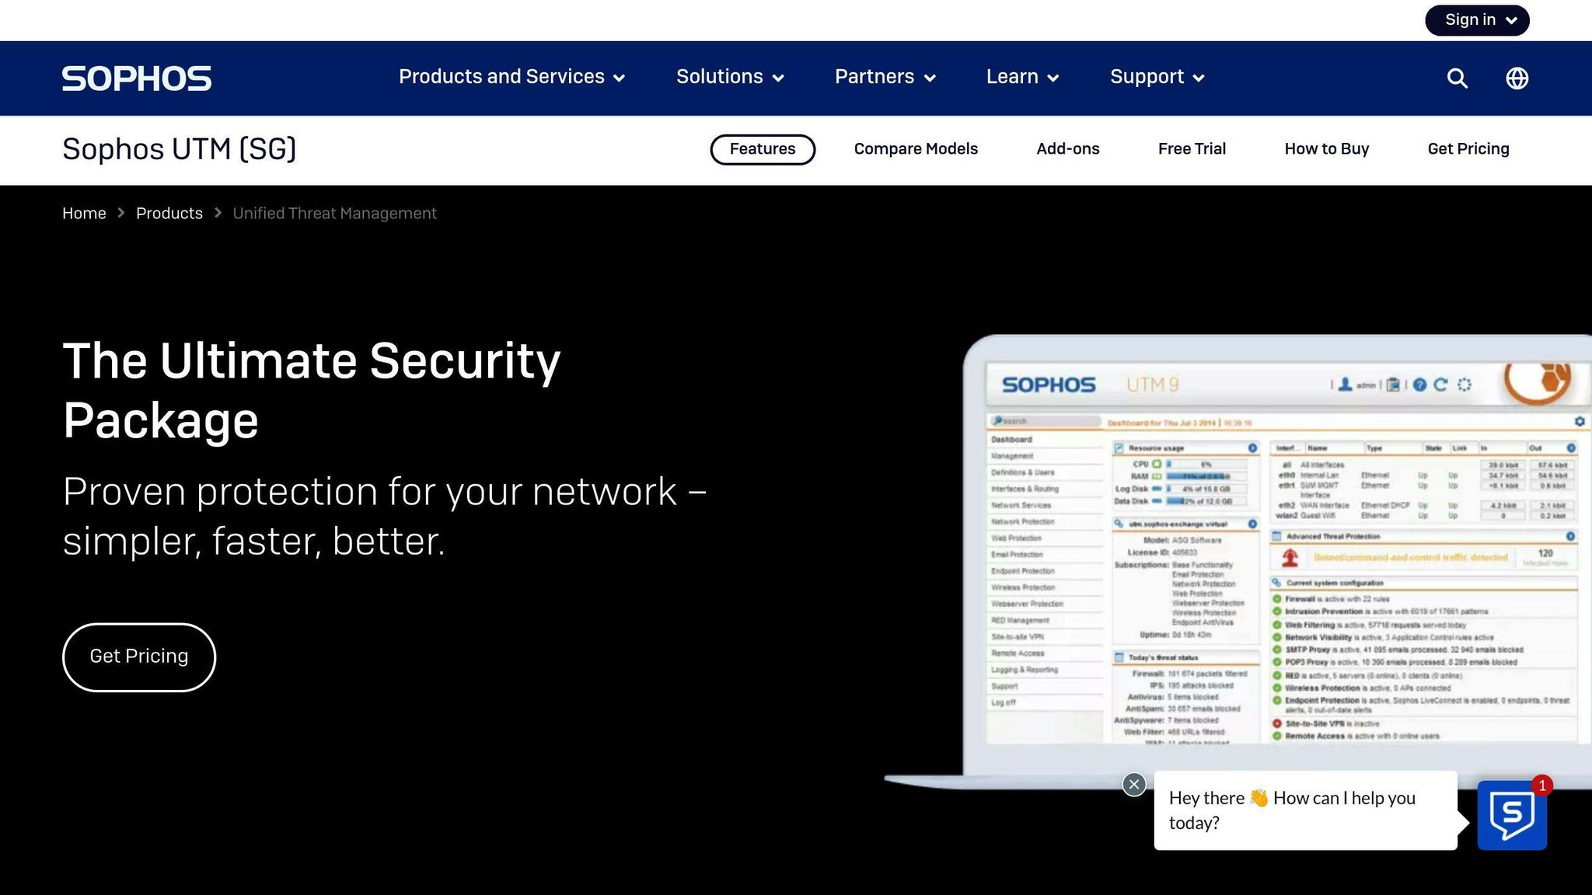1592x895 pixels.
Task: Click the hero Get Pricing button
Action: tap(139, 656)
